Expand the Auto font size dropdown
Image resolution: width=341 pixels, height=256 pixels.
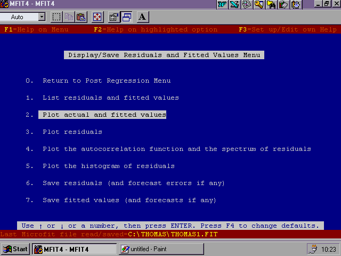41,17
